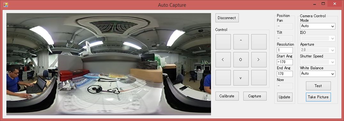Click the application icon in title bar
Image resolution: width=344 pixels, height=121 pixels.
click(5, 4)
